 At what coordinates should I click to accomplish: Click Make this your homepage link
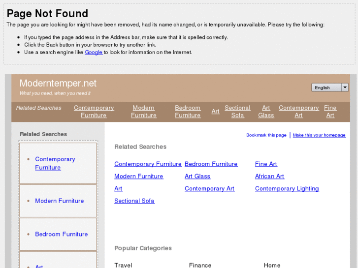point(319,135)
